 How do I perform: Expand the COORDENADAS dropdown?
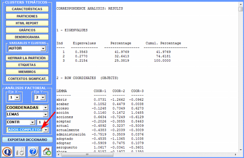pyautogui.click(x=46, y=108)
